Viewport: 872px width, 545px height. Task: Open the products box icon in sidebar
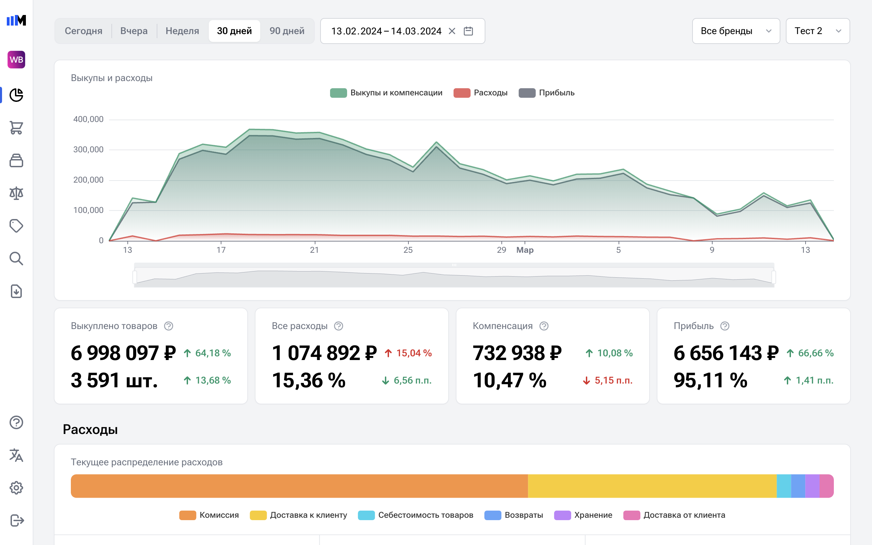pos(16,160)
